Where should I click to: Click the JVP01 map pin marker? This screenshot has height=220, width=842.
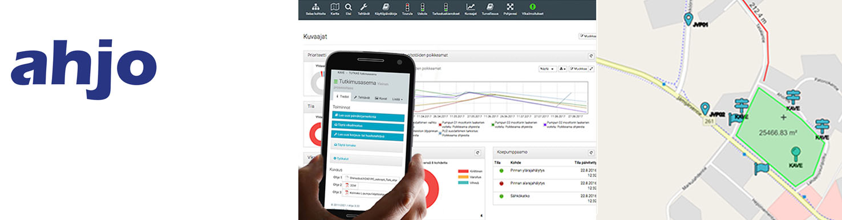point(688,18)
